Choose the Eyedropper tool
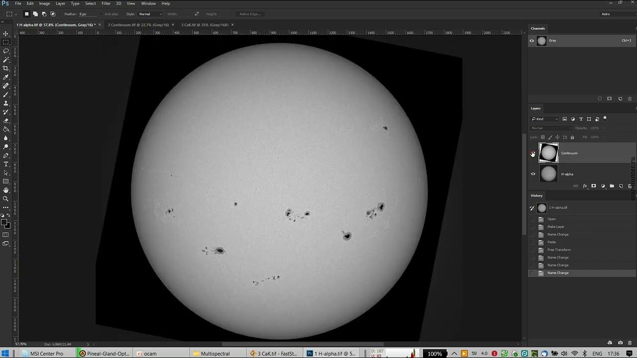The height and width of the screenshot is (358, 637). 6,77
